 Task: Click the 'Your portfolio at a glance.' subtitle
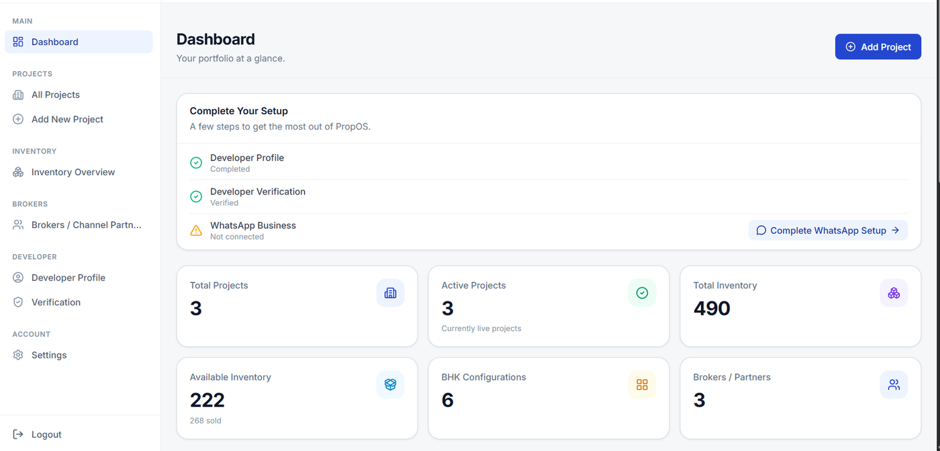pyautogui.click(x=231, y=58)
